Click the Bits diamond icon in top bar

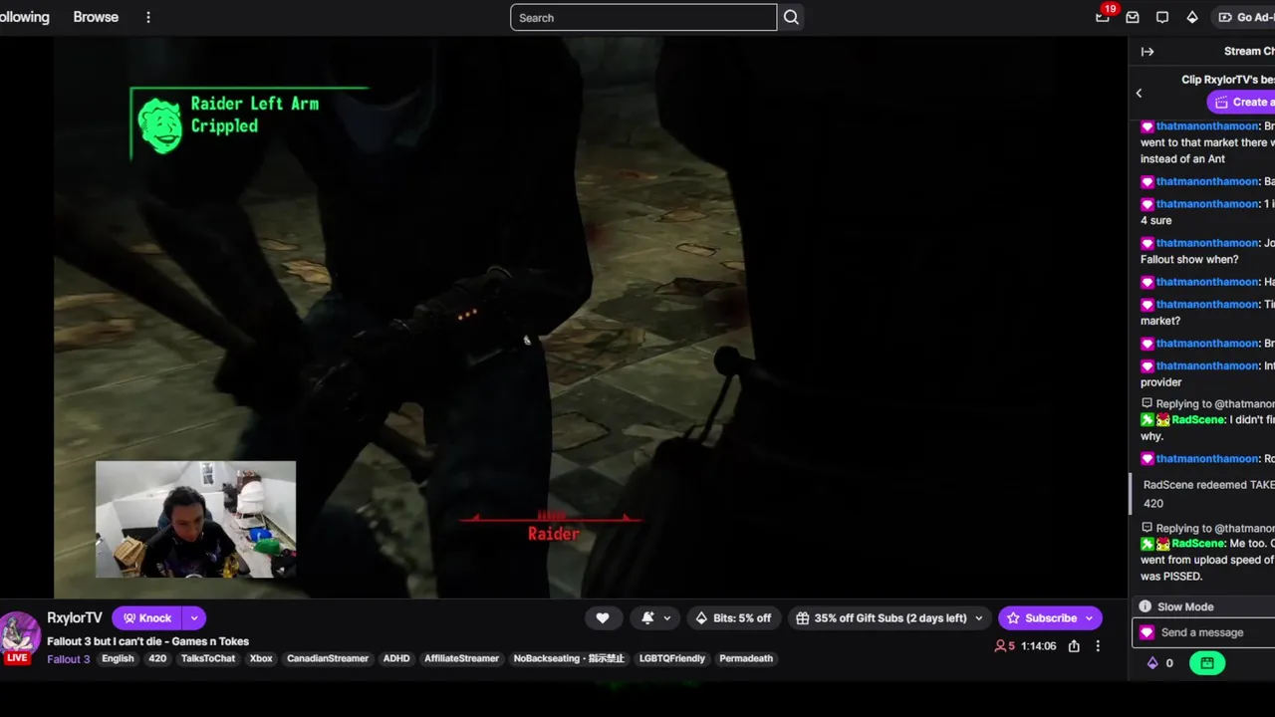click(1192, 17)
